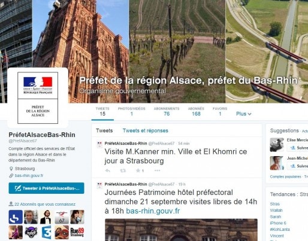Open more options dots on first tweet
The width and height of the screenshot is (308, 241).
click(x=157, y=170)
